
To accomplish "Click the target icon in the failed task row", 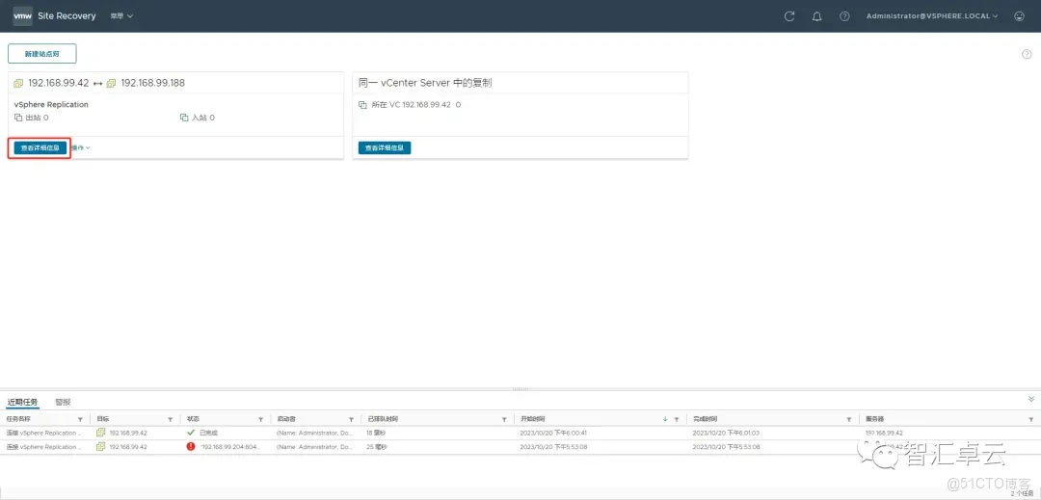I will [x=101, y=446].
